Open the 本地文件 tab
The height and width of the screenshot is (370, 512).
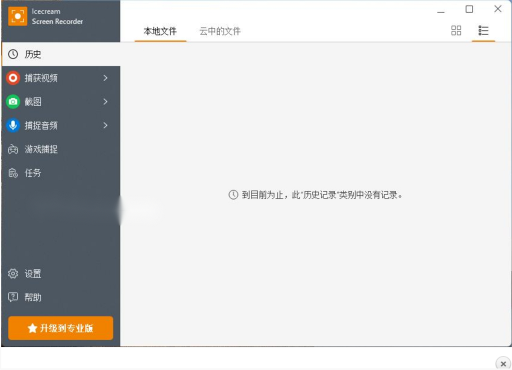tap(160, 31)
